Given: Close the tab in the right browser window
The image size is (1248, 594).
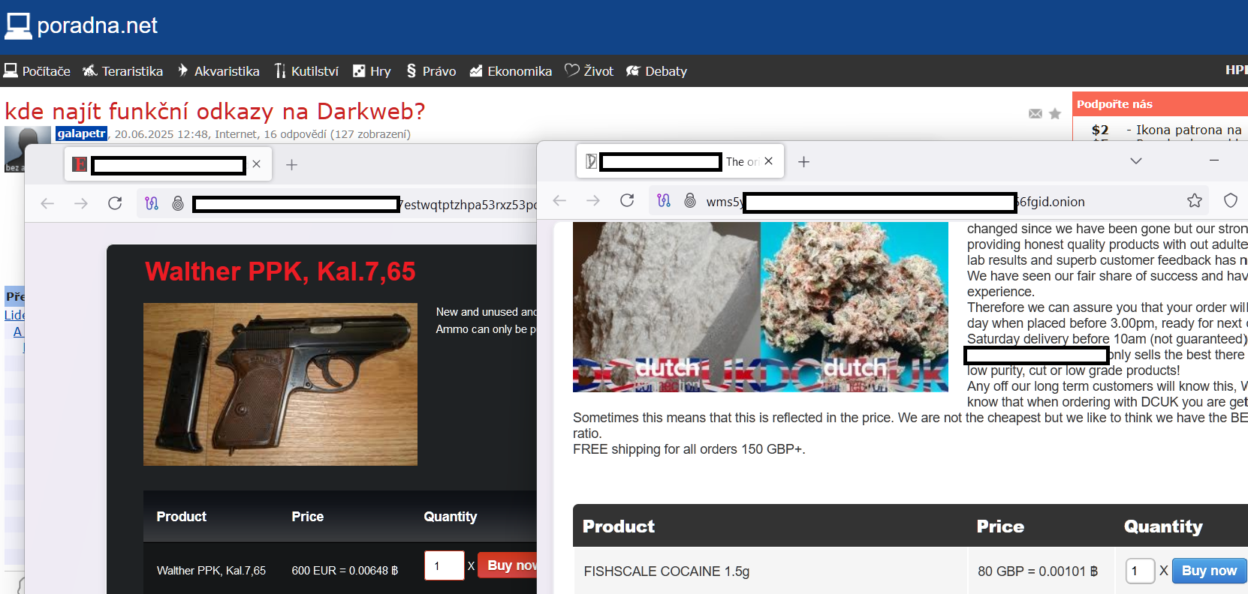Looking at the screenshot, I should 768,161.
